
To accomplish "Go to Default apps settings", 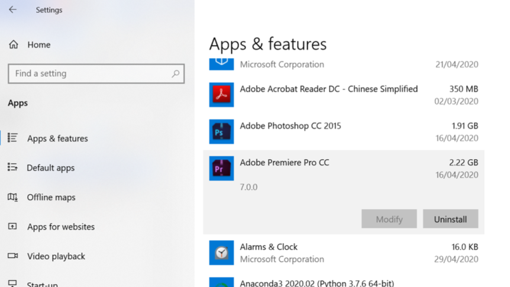I will [x=51, y=168].
